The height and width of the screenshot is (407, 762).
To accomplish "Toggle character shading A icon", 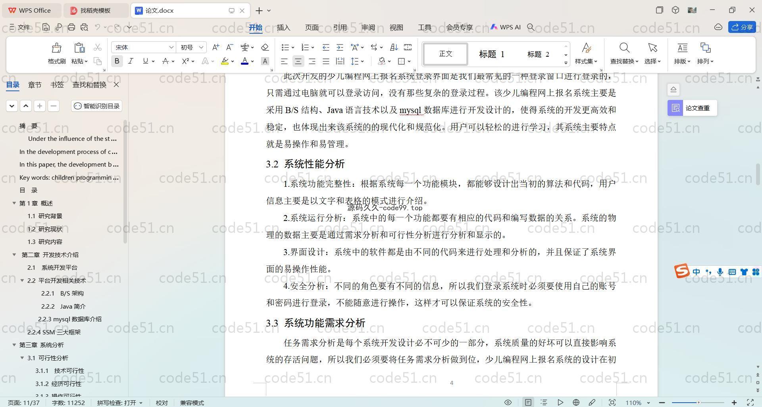I will click(x=265, y=61).
